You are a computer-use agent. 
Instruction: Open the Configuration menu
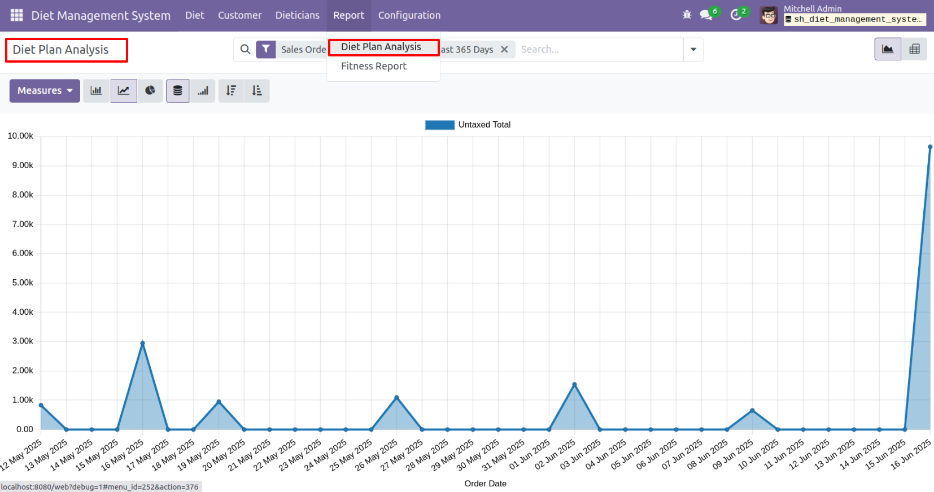[409, 15]
